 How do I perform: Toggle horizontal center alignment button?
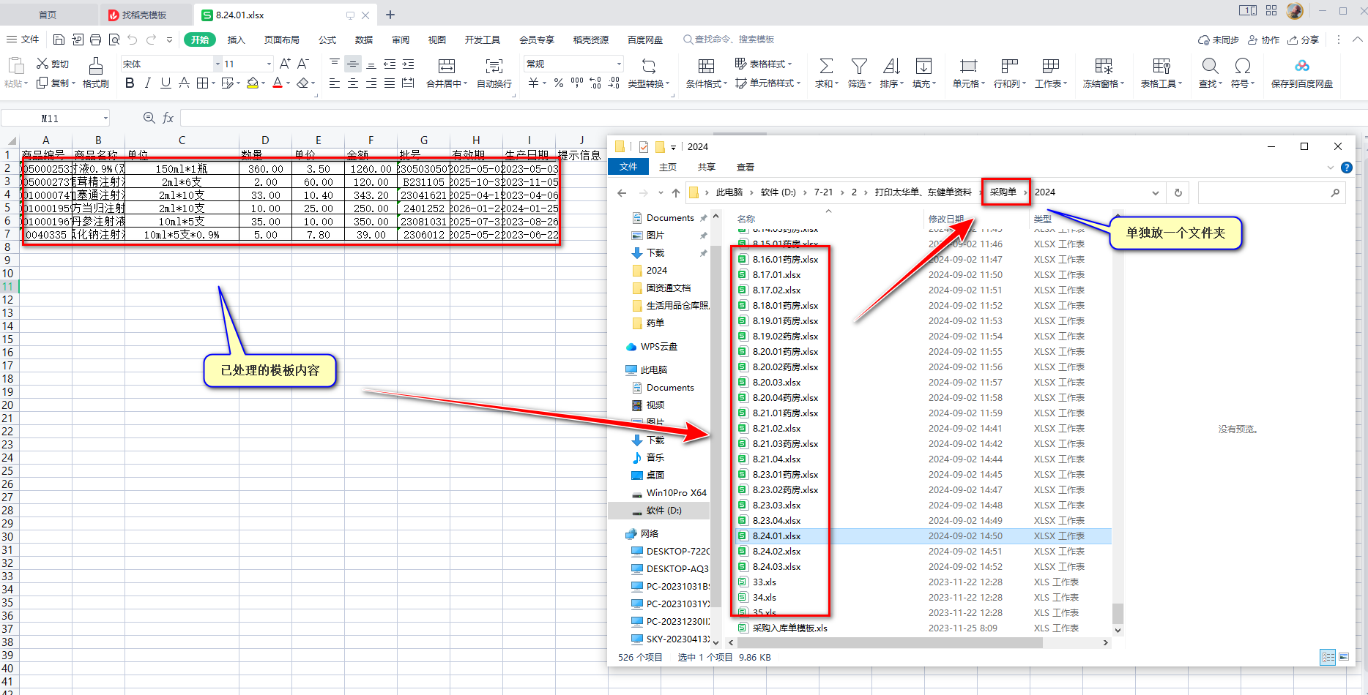coord(353,83)
